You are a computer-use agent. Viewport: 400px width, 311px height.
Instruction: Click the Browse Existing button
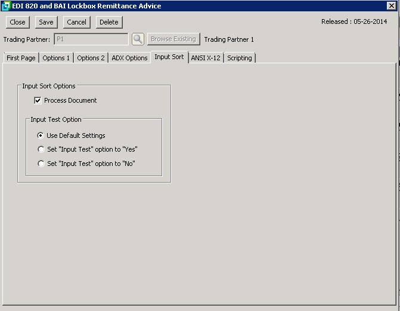pyautogui.click(x=173, y=39)
